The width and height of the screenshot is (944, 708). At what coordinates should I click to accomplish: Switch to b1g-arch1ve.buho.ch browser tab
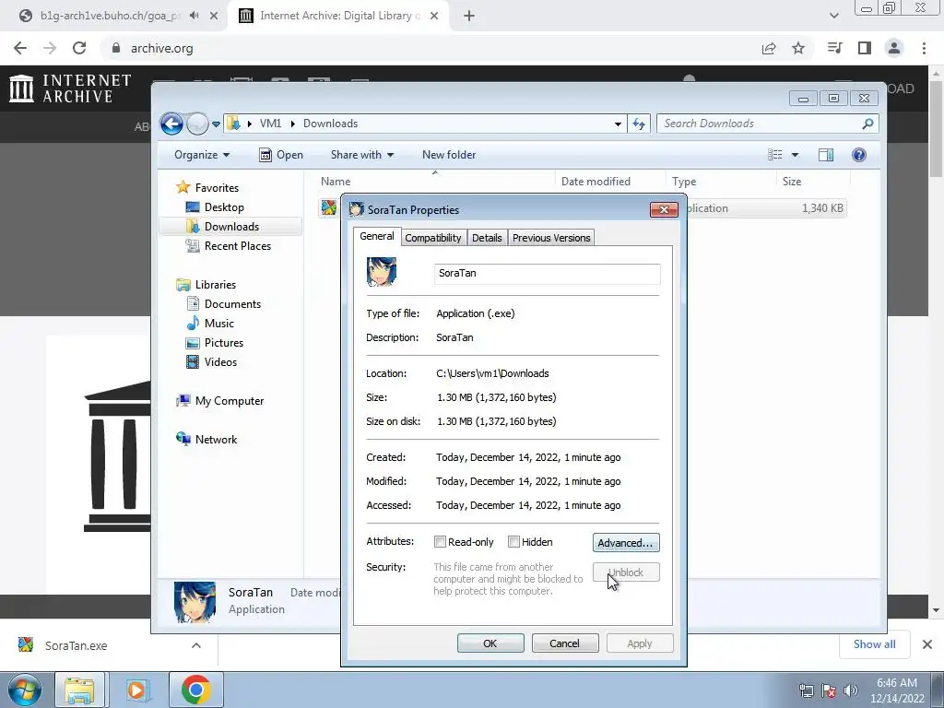[111, 16]
